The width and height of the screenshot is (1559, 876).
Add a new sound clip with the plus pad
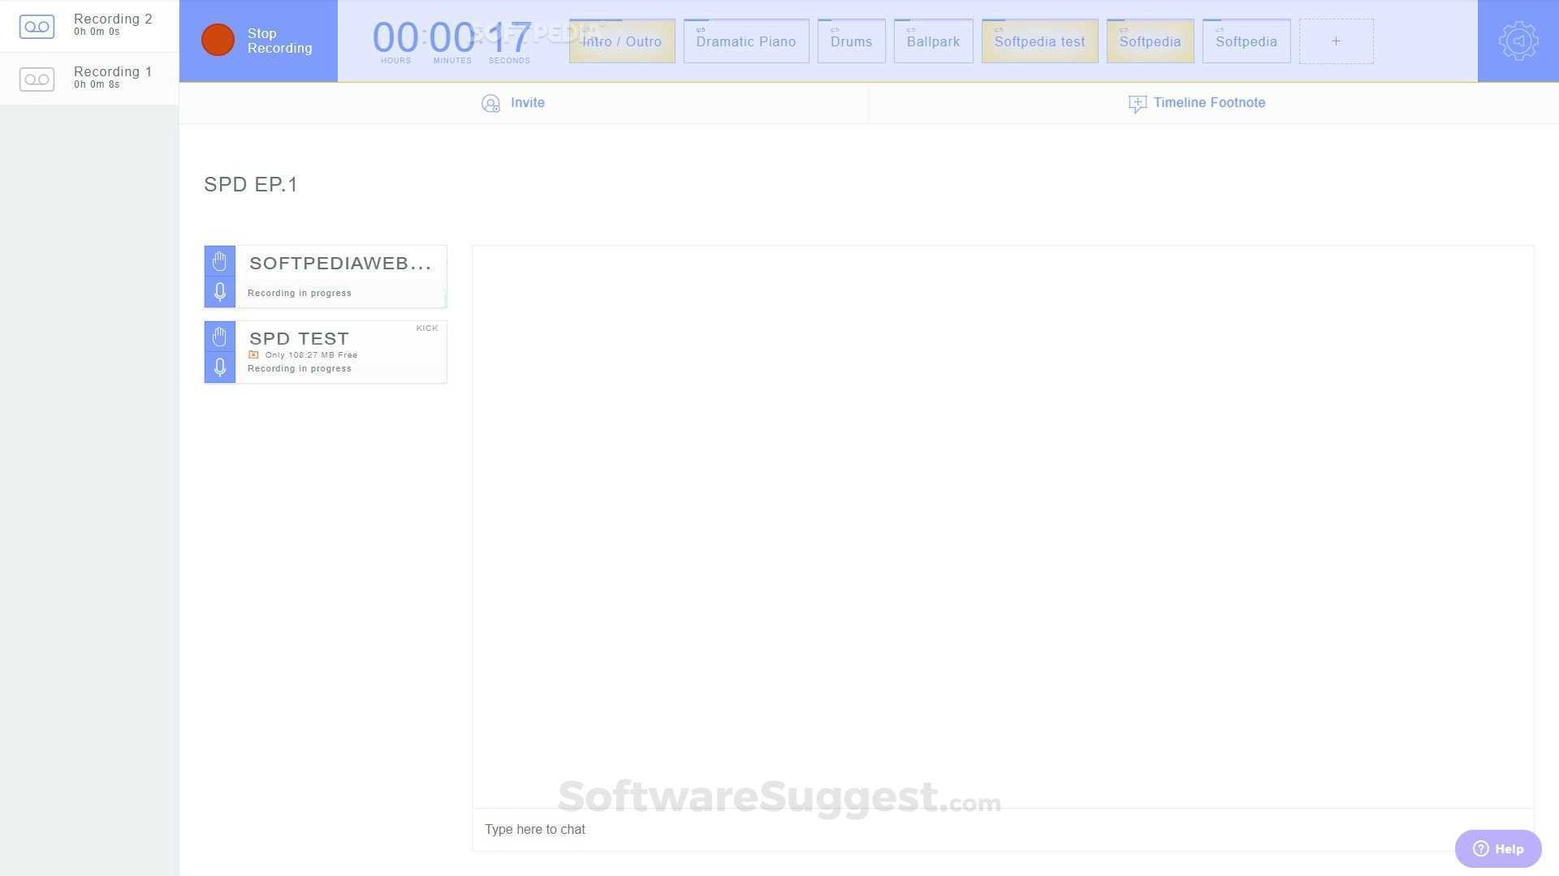[1336, 41]
